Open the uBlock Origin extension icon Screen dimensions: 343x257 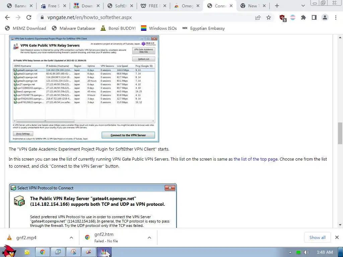click(283, 18)
